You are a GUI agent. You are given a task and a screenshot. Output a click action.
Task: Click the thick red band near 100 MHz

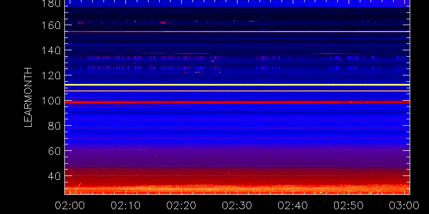coord(237,102)
